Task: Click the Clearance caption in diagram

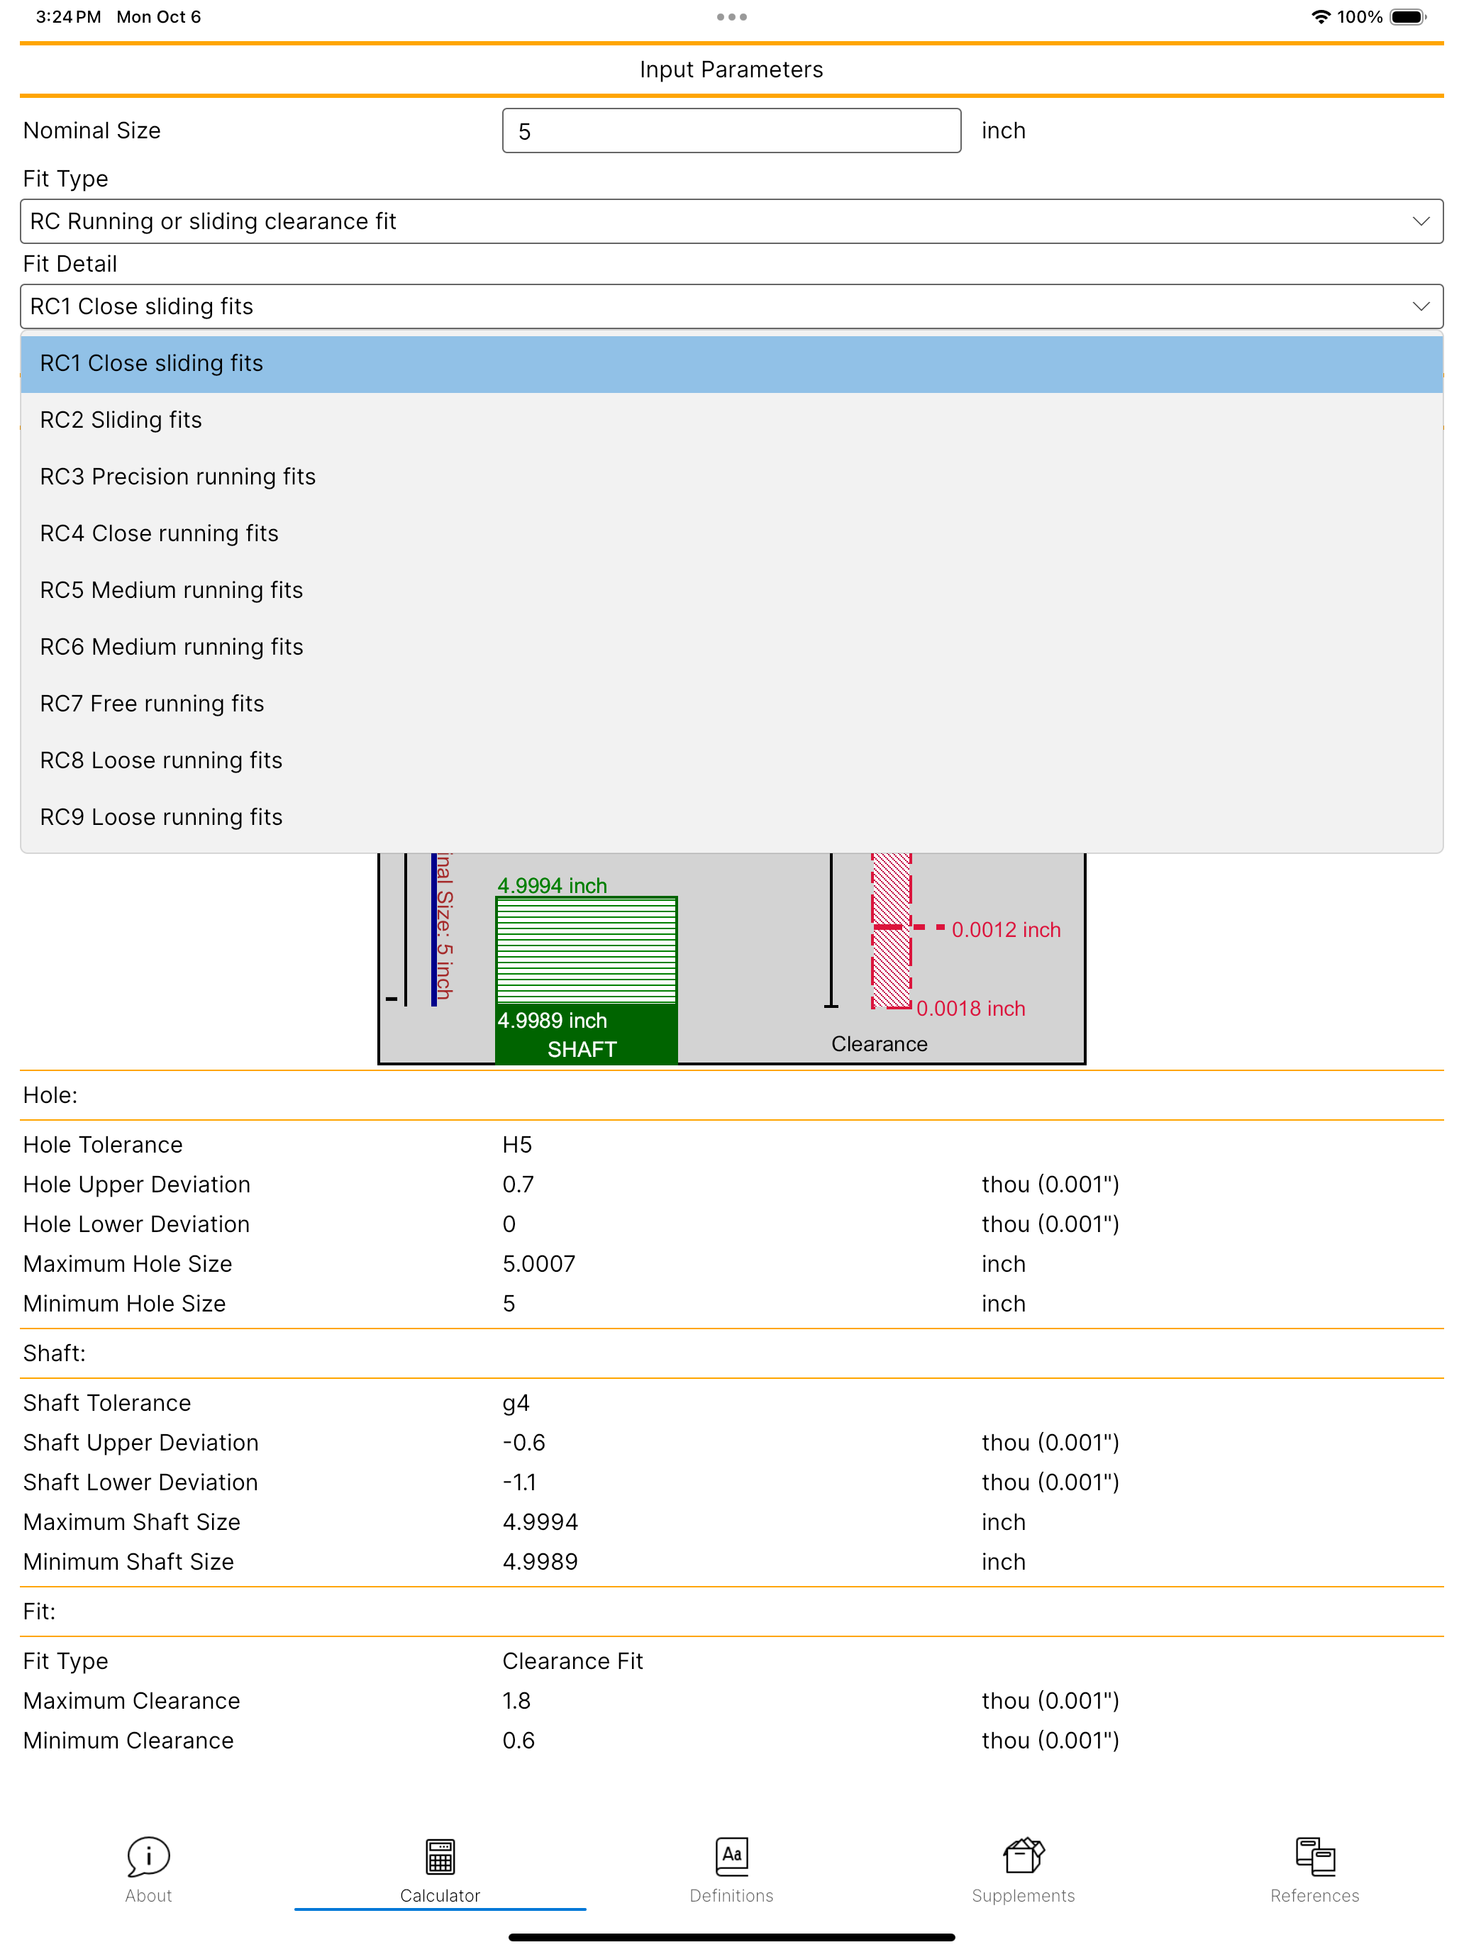Action: (x=879, y=1044)
